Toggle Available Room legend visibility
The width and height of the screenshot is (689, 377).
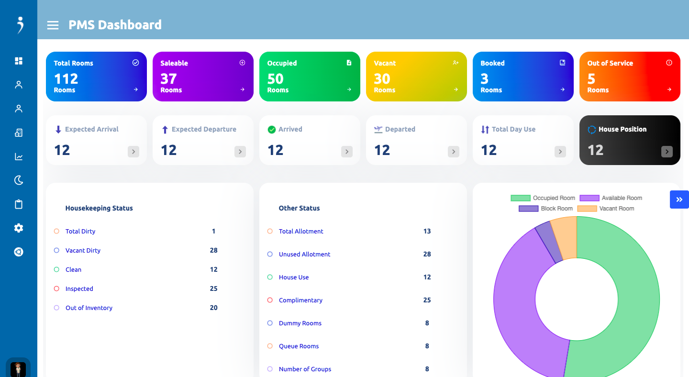[611, 198]
